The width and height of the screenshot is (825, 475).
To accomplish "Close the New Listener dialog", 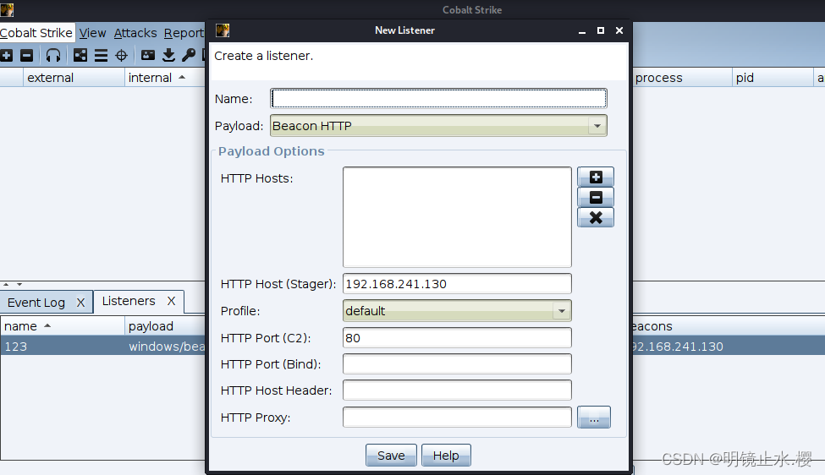I will point(619,30).
